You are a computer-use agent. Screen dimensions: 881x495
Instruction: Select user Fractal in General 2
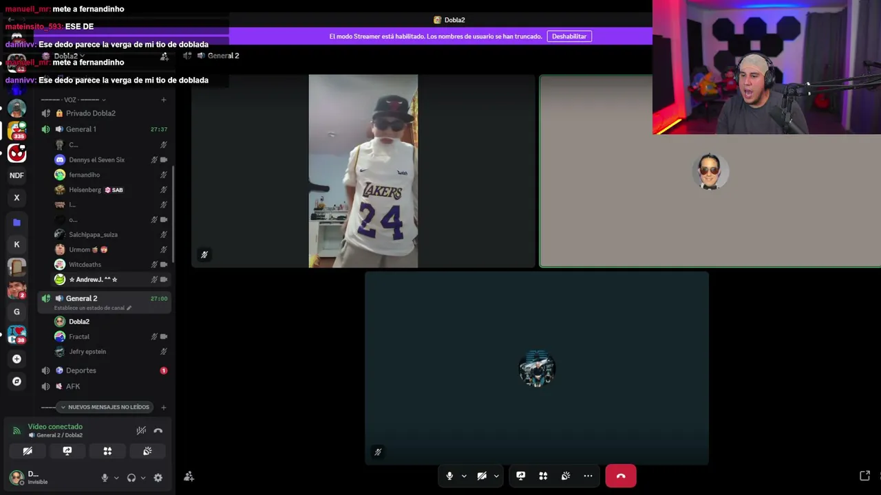pos(111,337)
